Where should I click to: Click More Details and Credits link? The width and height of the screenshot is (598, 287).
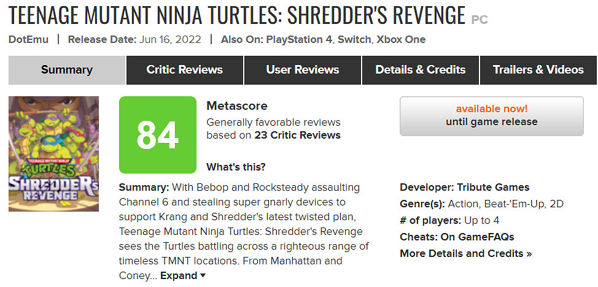click(x=465, y=253)
